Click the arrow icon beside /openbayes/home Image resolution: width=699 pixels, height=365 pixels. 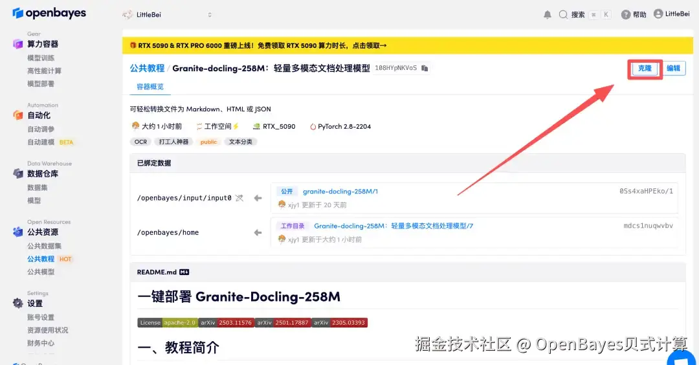(258, 232)
